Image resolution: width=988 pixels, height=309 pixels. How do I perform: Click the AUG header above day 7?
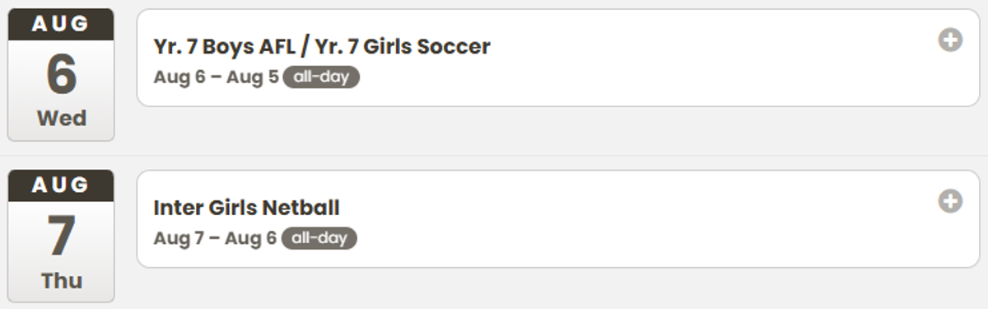pos(61,186)
